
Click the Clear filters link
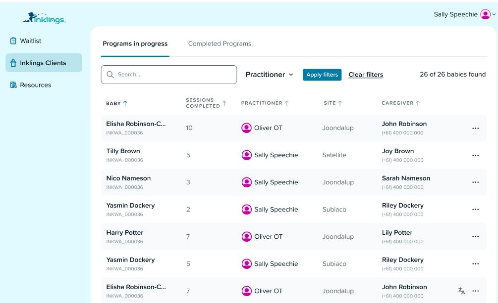pyautogui.click(x=366, y=75)
